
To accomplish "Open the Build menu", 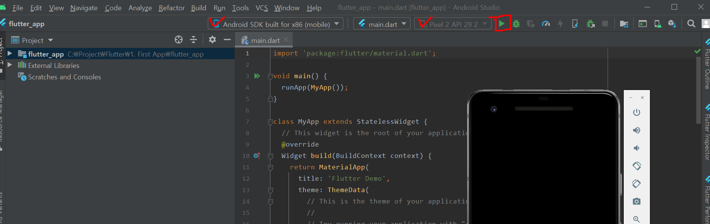I will 199,8.
